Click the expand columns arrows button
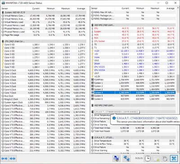This screenshot has width=180, height=164. coord(4,159)
